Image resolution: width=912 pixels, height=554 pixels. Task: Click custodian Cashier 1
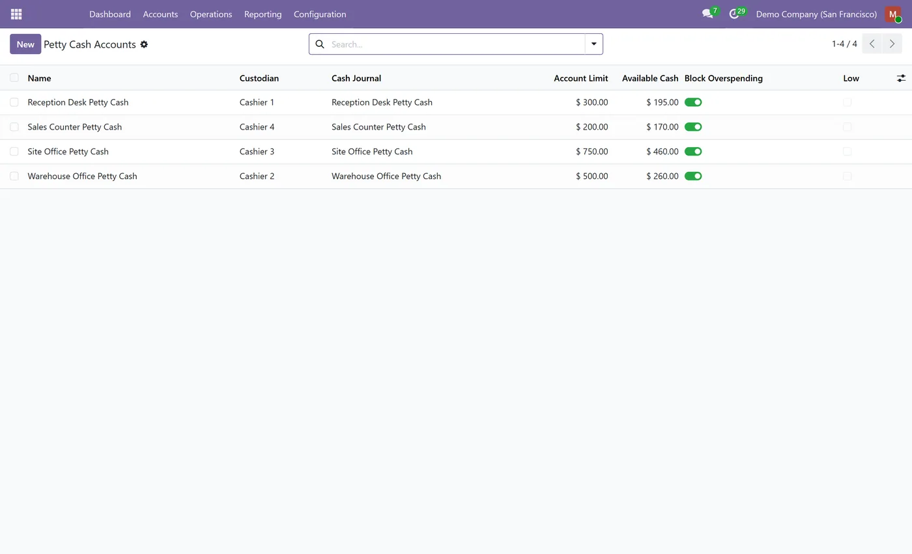point(257,102)
